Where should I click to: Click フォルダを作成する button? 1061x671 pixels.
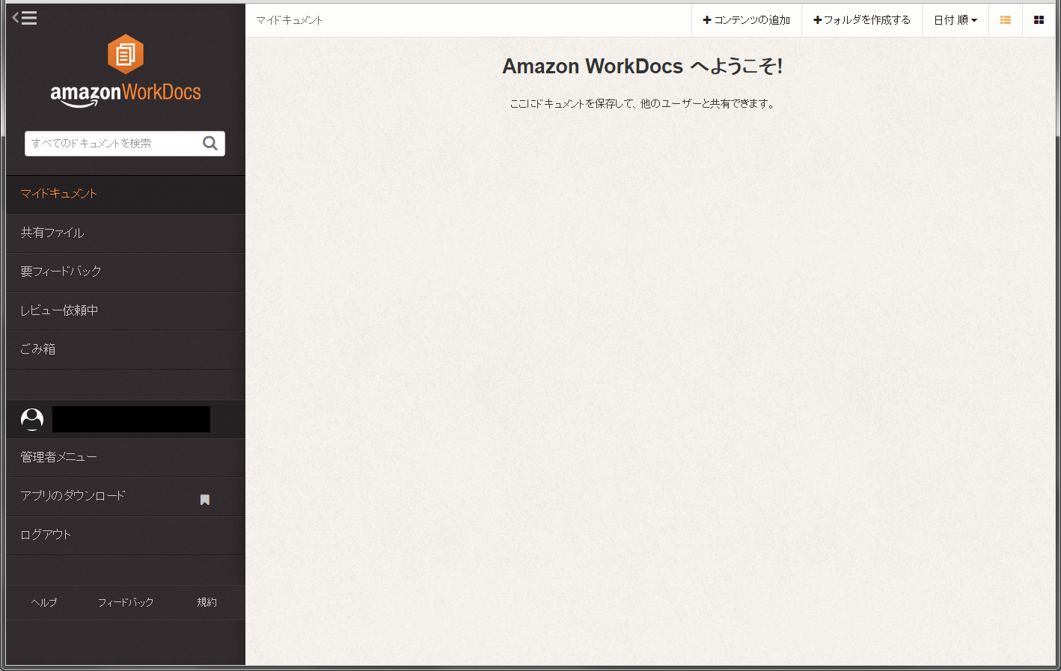(x=862, y=20)
